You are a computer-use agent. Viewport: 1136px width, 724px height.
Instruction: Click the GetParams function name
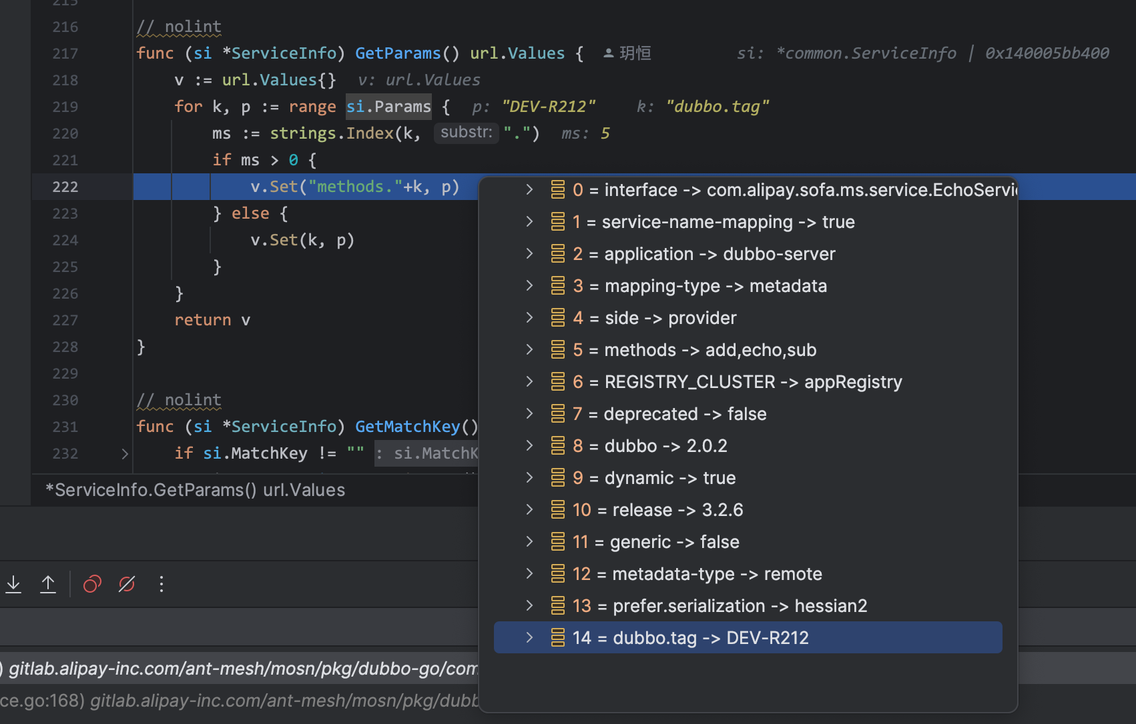398,53
